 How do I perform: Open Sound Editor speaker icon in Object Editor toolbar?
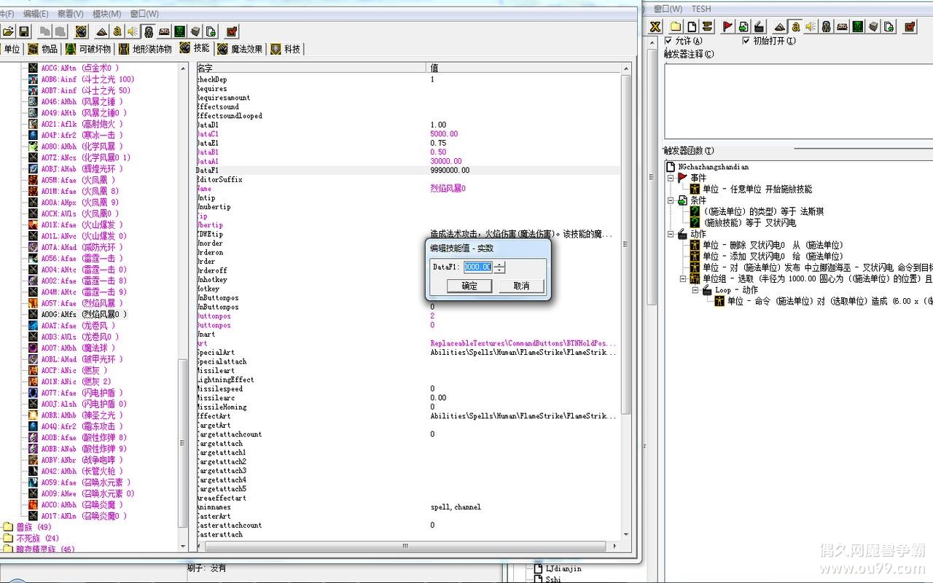132,31
